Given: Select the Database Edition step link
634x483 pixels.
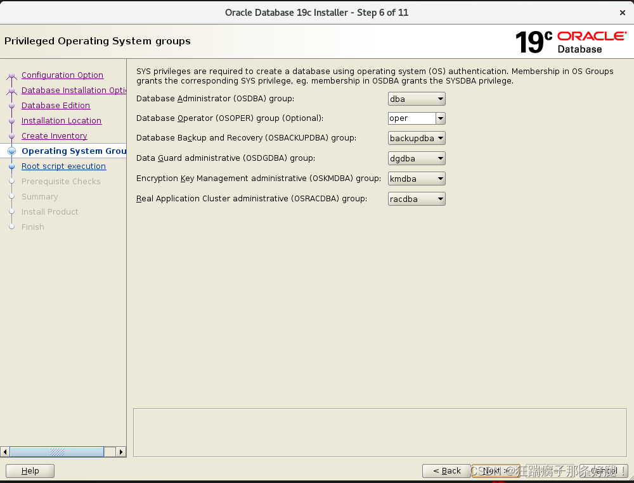Looking at the screenshot, I should (x=56, y=105).
